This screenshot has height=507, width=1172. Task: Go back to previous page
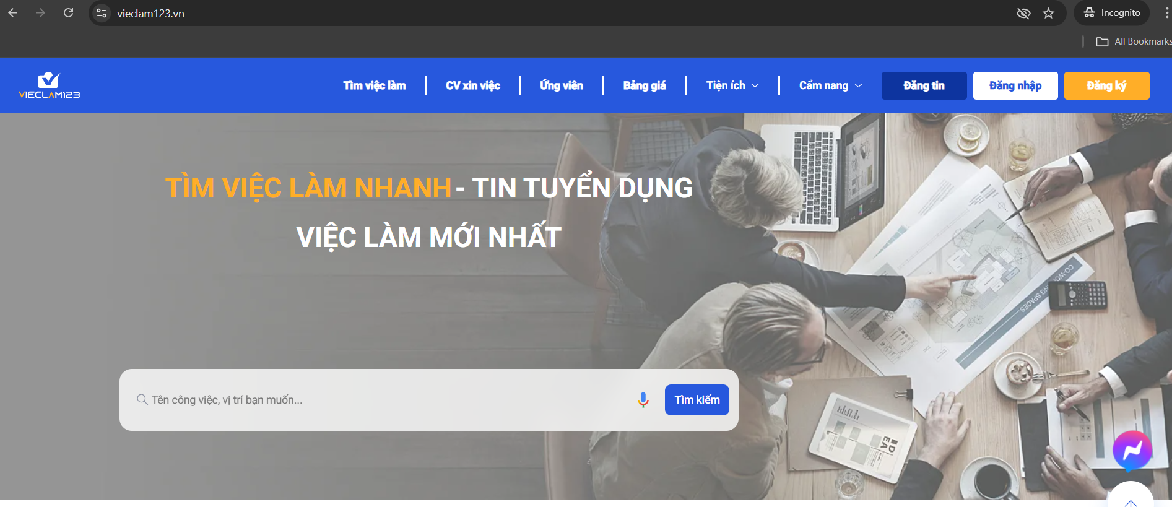13,13
